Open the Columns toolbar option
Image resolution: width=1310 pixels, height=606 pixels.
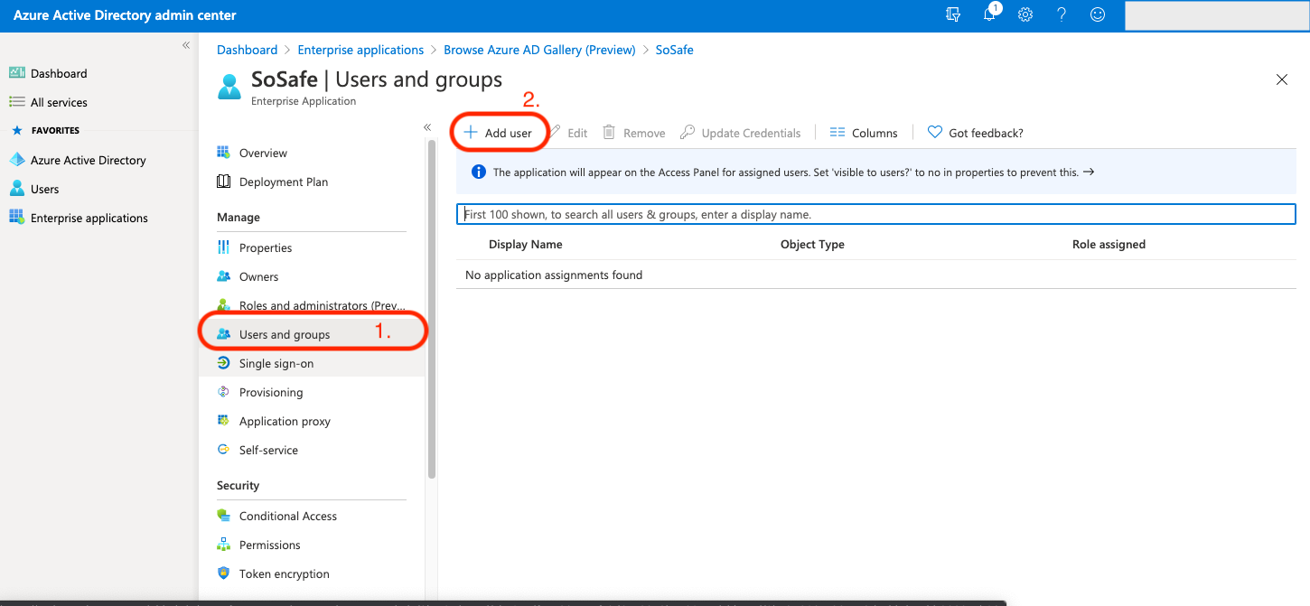[x=863, y=132]
